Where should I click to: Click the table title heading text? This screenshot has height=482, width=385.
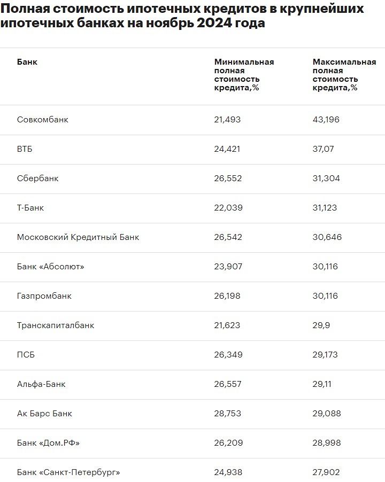click(182, 16)
